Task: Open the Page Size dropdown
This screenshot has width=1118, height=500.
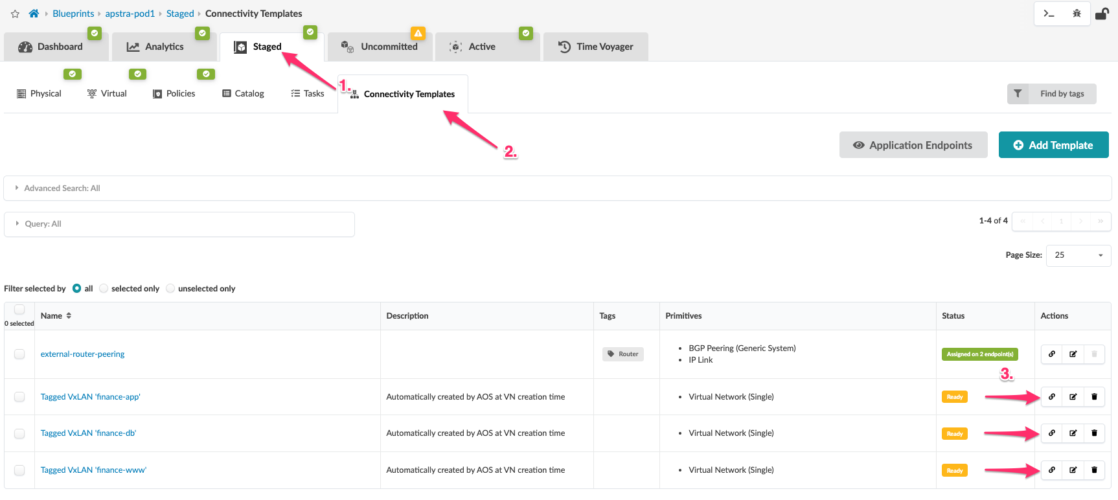Action: point(1078,255)
